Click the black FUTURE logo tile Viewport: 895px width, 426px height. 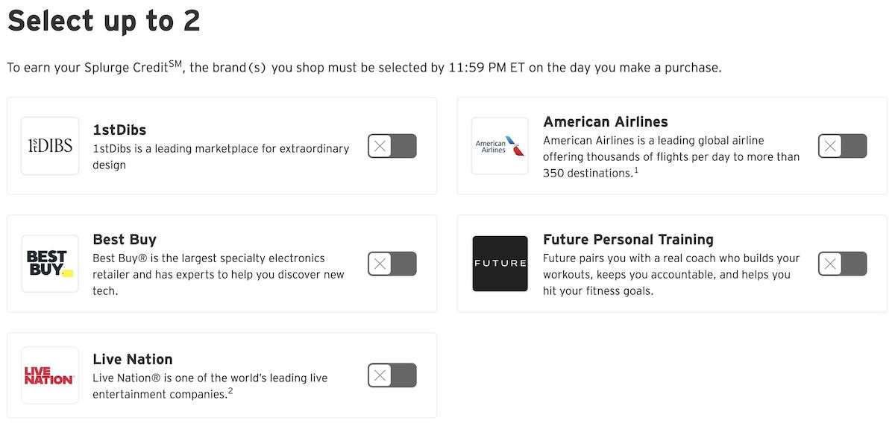[x=500, y=264]
